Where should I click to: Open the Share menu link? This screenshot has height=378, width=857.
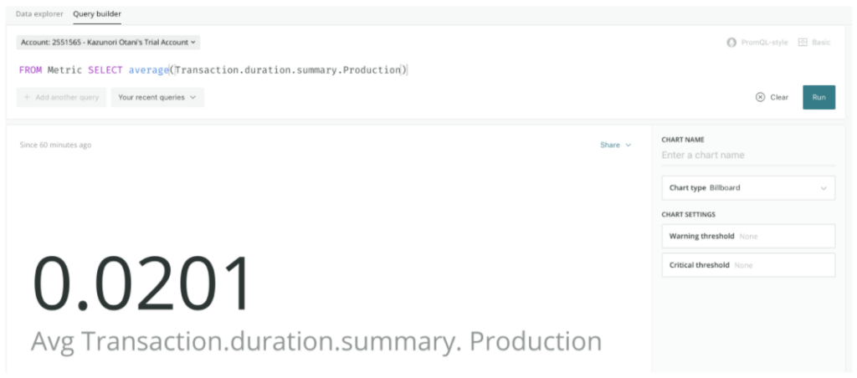(x=615, y=146)
